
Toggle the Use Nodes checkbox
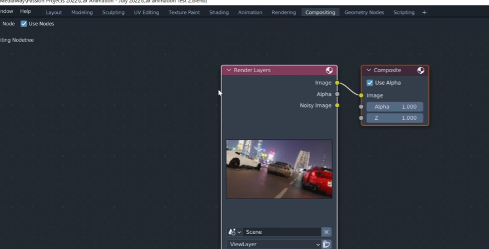24,24
